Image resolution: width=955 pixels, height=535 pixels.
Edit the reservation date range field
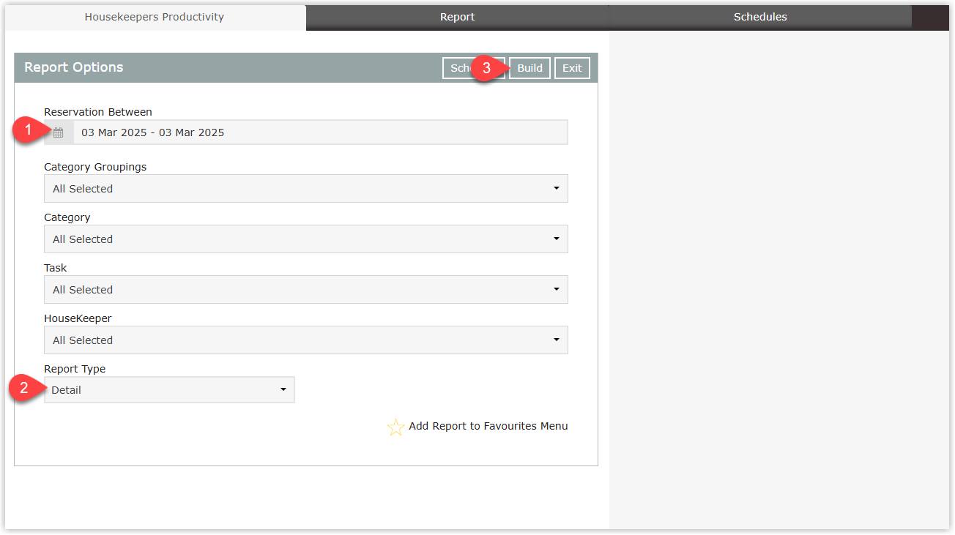click(x=320, y=132)
